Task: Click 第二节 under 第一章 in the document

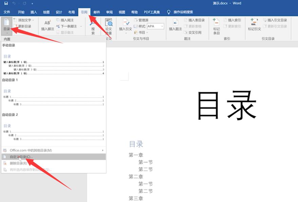Action: (x=145, y=169)
